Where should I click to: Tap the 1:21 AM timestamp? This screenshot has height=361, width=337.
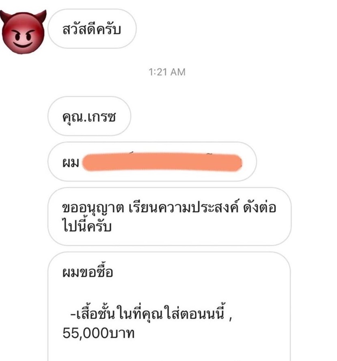[x=167, y=72]
